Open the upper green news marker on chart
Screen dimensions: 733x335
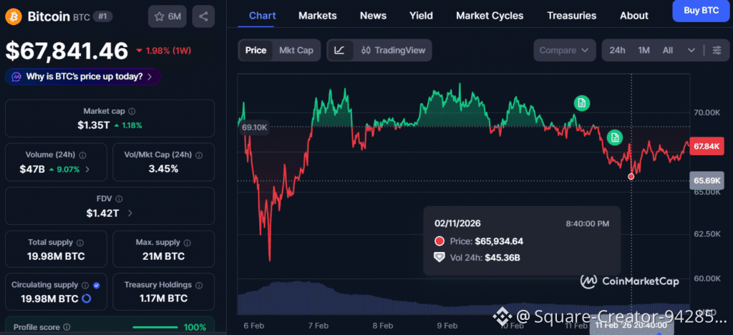tap(582, 103)
